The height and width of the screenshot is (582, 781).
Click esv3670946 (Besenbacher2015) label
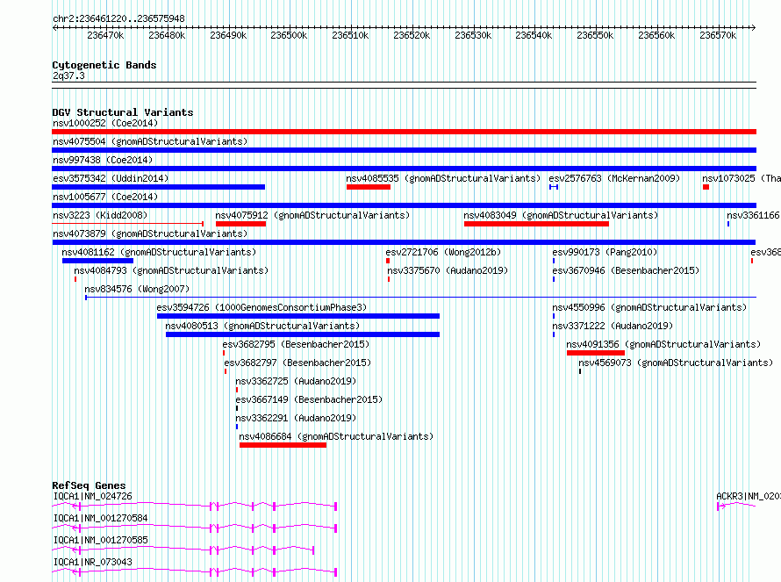coord(626,270)
